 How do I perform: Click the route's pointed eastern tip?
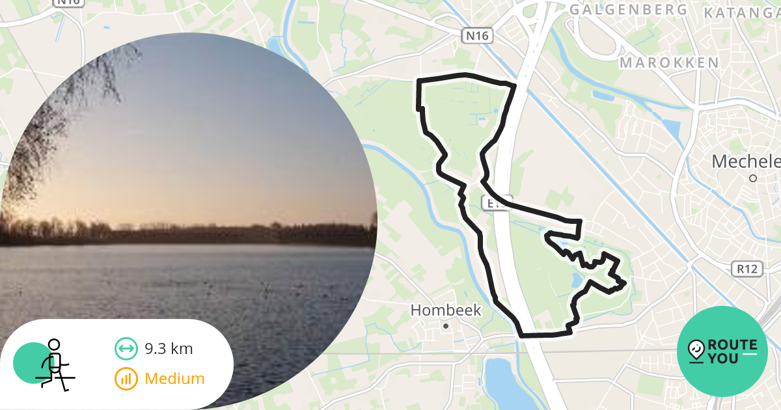pyautogui.click(x=625, y=282)
